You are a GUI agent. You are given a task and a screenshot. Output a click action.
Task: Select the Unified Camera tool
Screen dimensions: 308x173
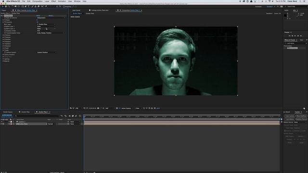[x=16, y=6]
